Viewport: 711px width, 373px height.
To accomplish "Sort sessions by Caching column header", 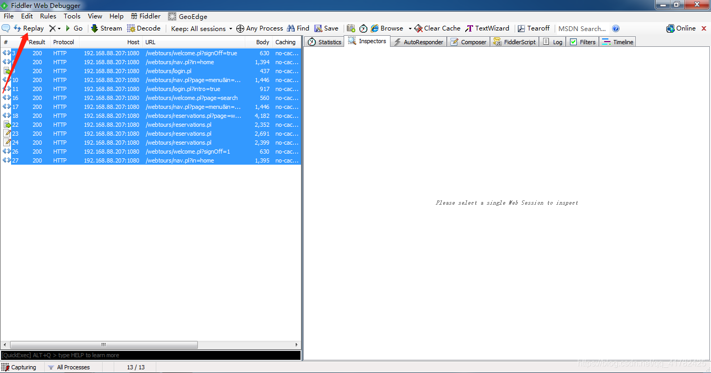I will (x=286, y=42).
